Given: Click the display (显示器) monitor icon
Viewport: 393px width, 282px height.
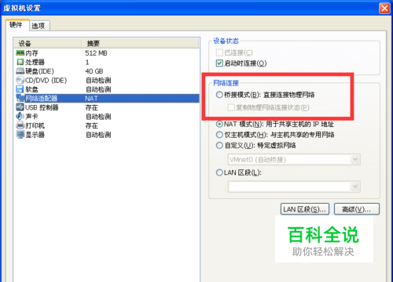Looking at the screenshot, I should [20, 135].
